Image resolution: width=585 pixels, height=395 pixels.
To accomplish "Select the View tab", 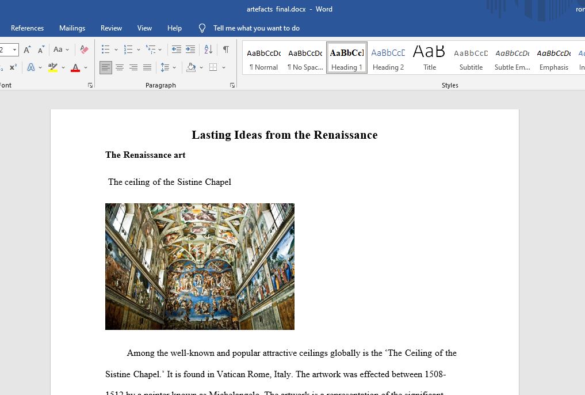I will 144,28.
